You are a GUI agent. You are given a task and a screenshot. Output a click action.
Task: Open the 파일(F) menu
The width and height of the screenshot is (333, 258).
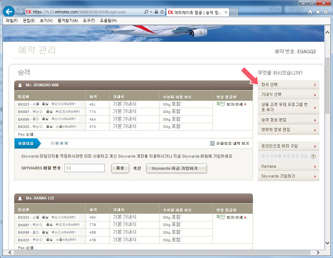coord(10,20)
